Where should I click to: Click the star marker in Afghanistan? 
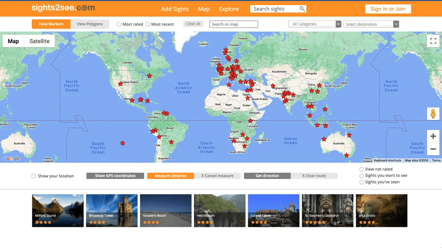coord(273,86)
